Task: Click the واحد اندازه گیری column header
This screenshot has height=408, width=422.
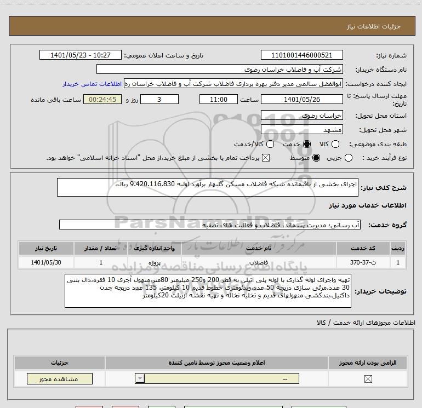Action: tap(154, 248)
